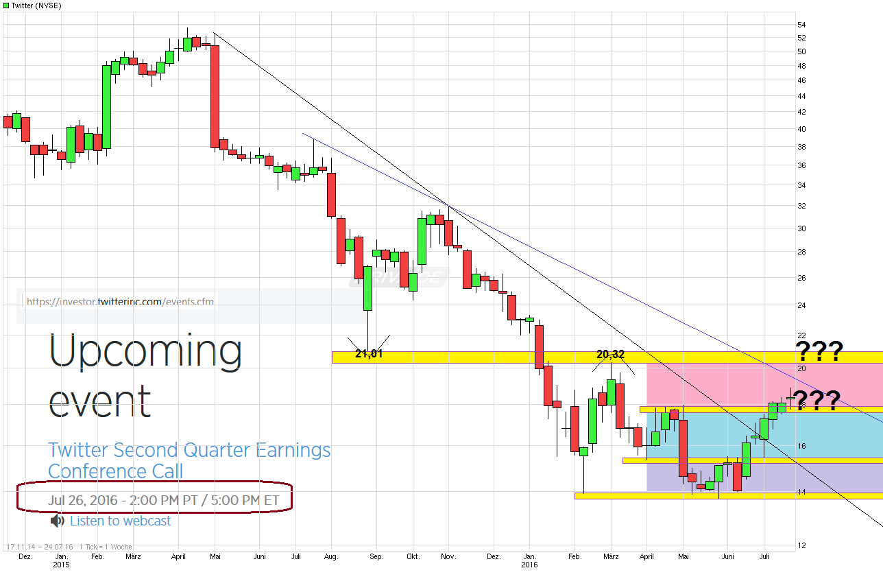Click the 54 value on the price axis

801,25
